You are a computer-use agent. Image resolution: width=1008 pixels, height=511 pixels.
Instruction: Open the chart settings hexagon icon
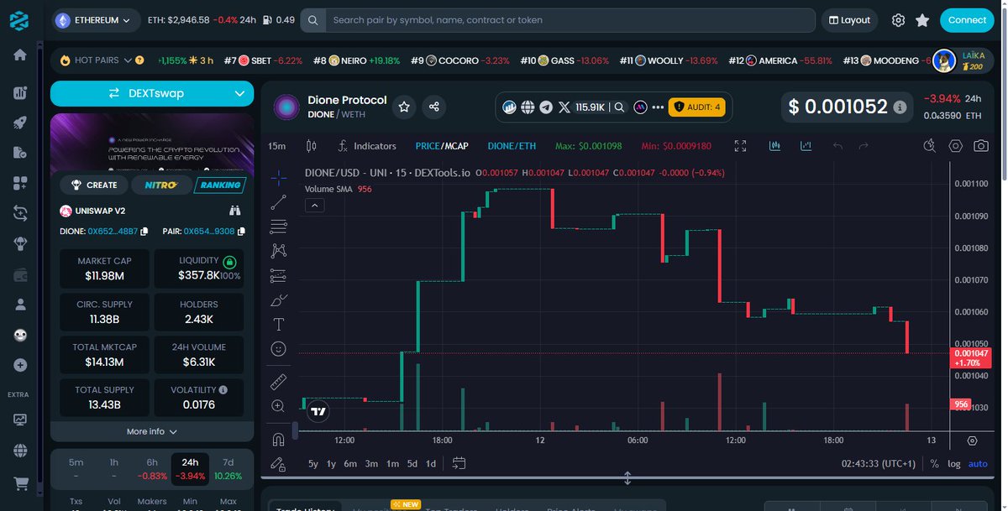[x=956, y=146]
